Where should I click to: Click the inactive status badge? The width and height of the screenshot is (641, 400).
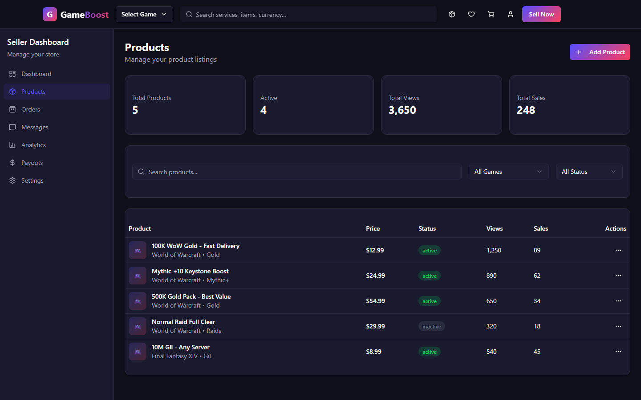click(x=432, y=327)
